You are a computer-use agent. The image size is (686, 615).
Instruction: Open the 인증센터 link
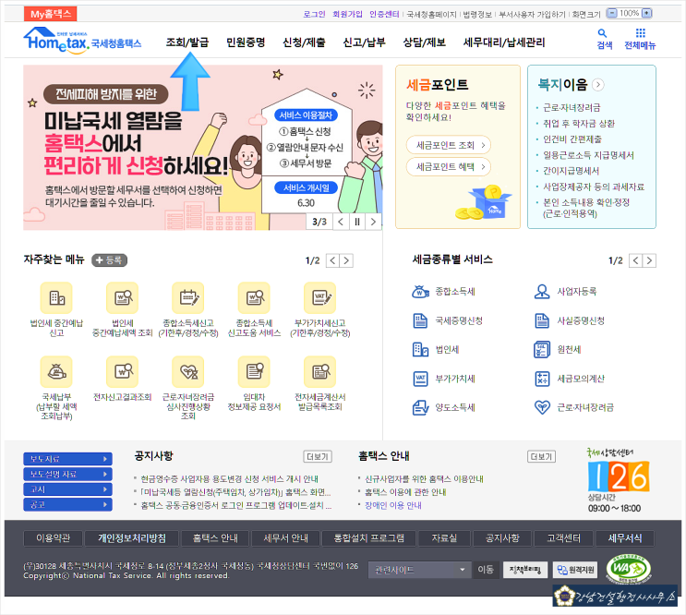click(x=384, y=14)
